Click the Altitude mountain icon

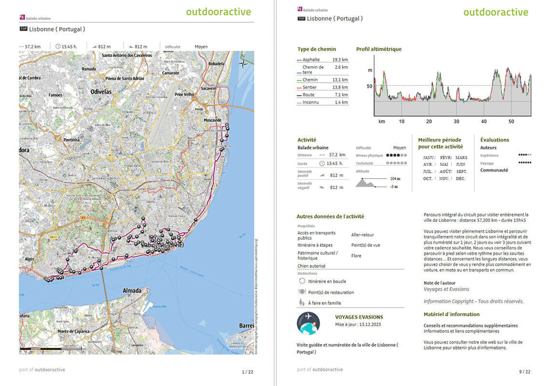click(x=365, y=182)
